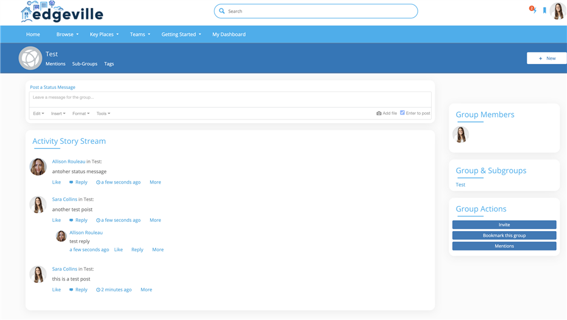Focus the group status message field
Screen dimensions: 567x320
click(230, 98)
